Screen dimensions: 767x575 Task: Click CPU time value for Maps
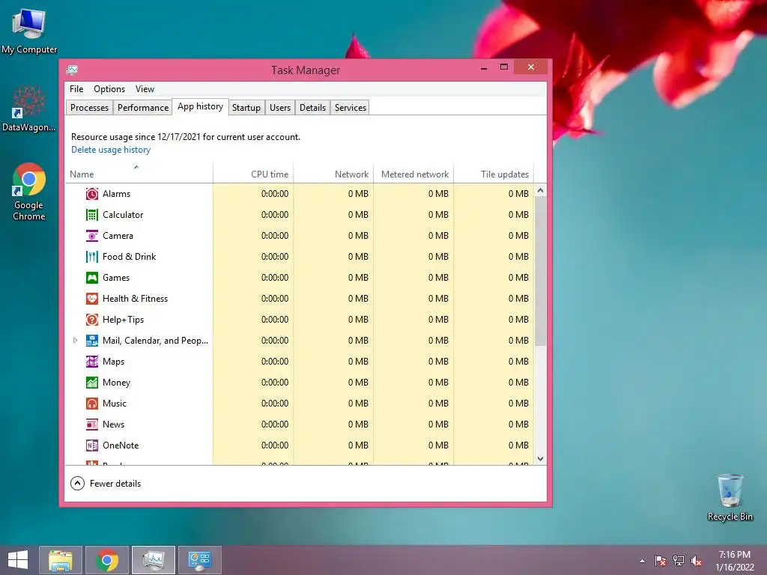(x=275, y=362)
